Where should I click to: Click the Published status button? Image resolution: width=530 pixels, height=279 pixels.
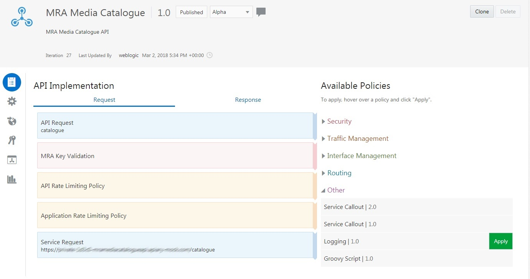tap(192, 12)
